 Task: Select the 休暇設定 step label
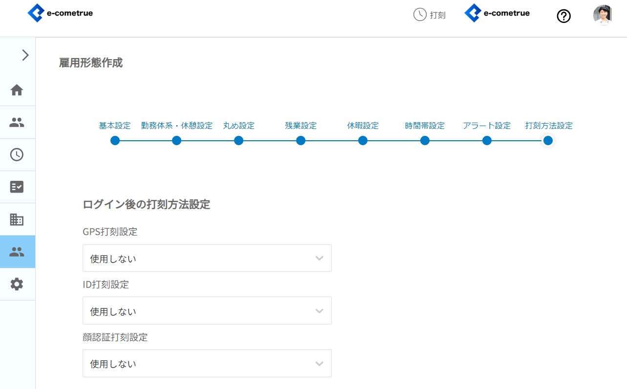[363, 126]
